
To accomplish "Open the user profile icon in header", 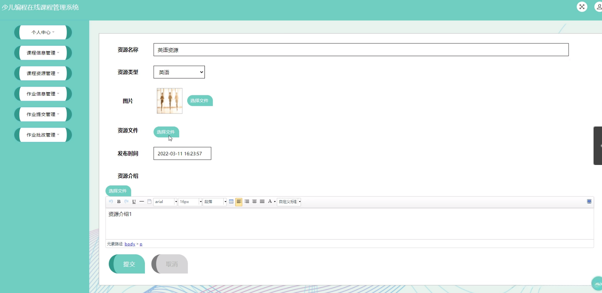I will click(x=599, y=7).
